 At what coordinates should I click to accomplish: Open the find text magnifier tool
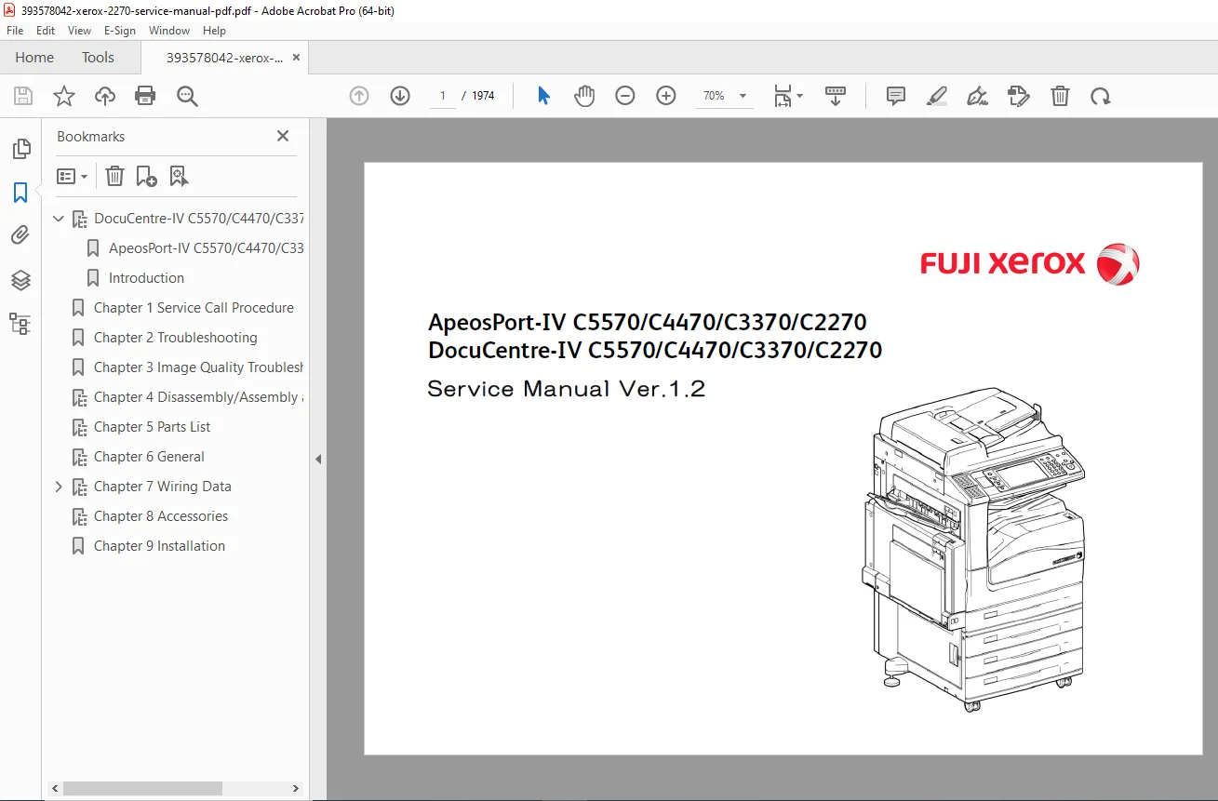point(187,96)
